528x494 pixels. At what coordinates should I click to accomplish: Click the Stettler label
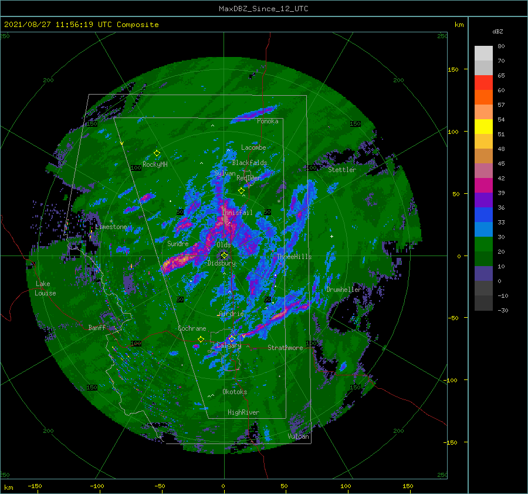click(342, 170)
